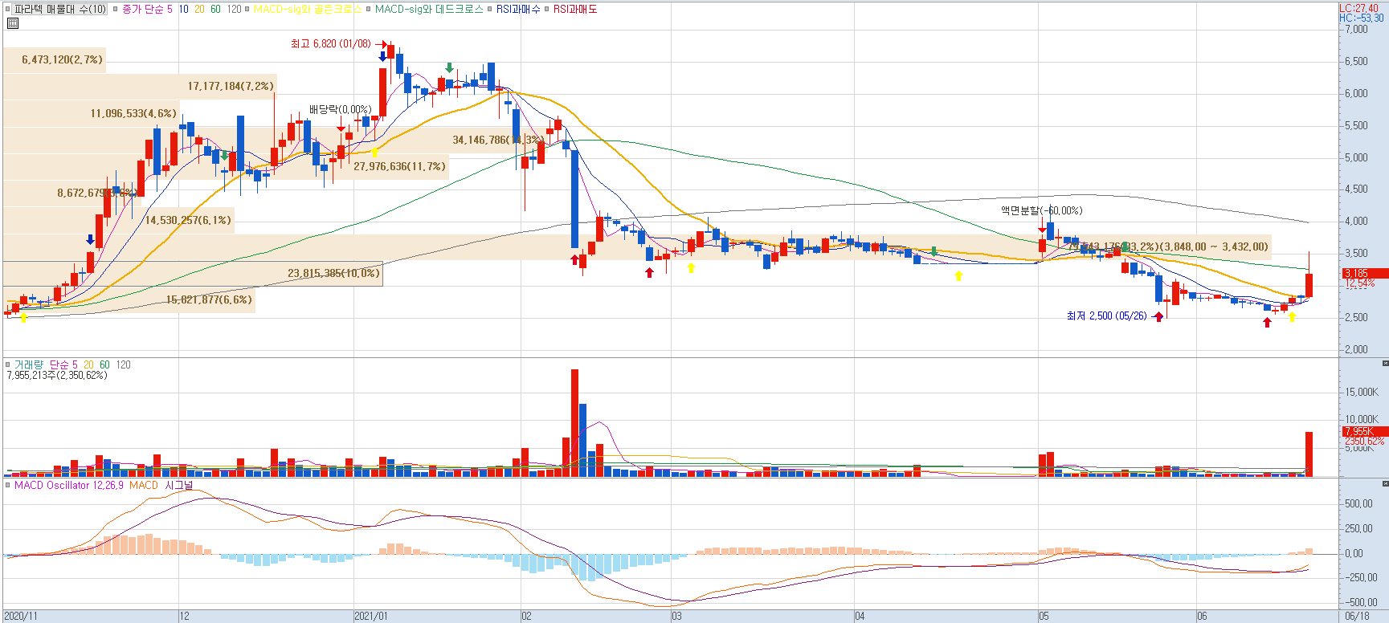Click the 34,146,786 volume-profile bar label
This screenshot has height=623, width=1389.
[x=498, y=140]
